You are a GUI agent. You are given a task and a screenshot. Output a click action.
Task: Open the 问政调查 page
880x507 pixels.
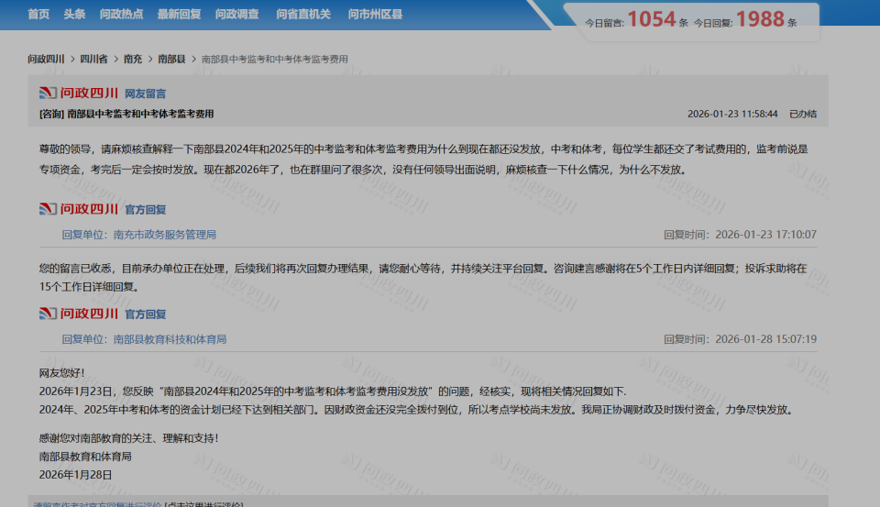click(x=236, y=14)
